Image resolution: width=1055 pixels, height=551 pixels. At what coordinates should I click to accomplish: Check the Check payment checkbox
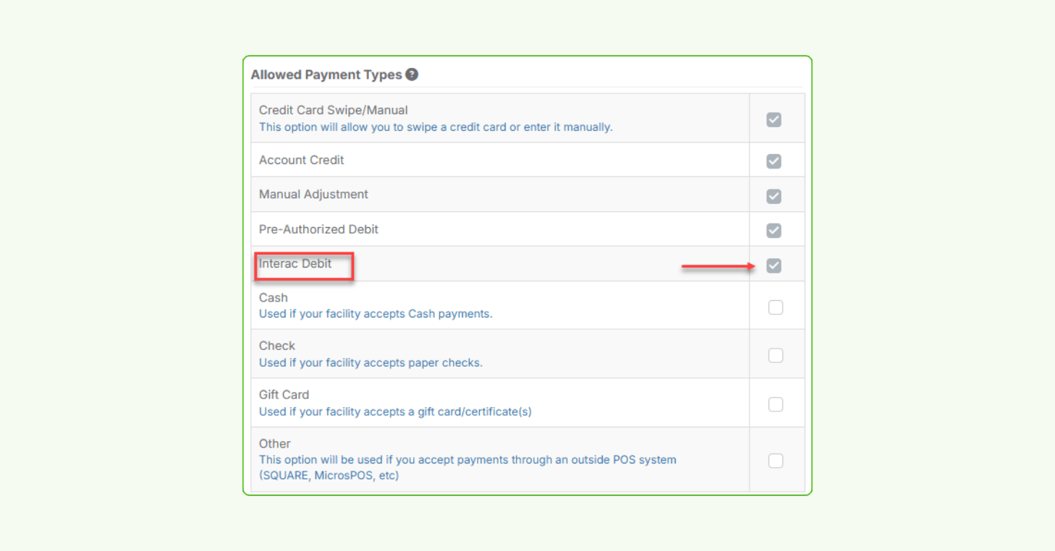click(x=775, y=355)
